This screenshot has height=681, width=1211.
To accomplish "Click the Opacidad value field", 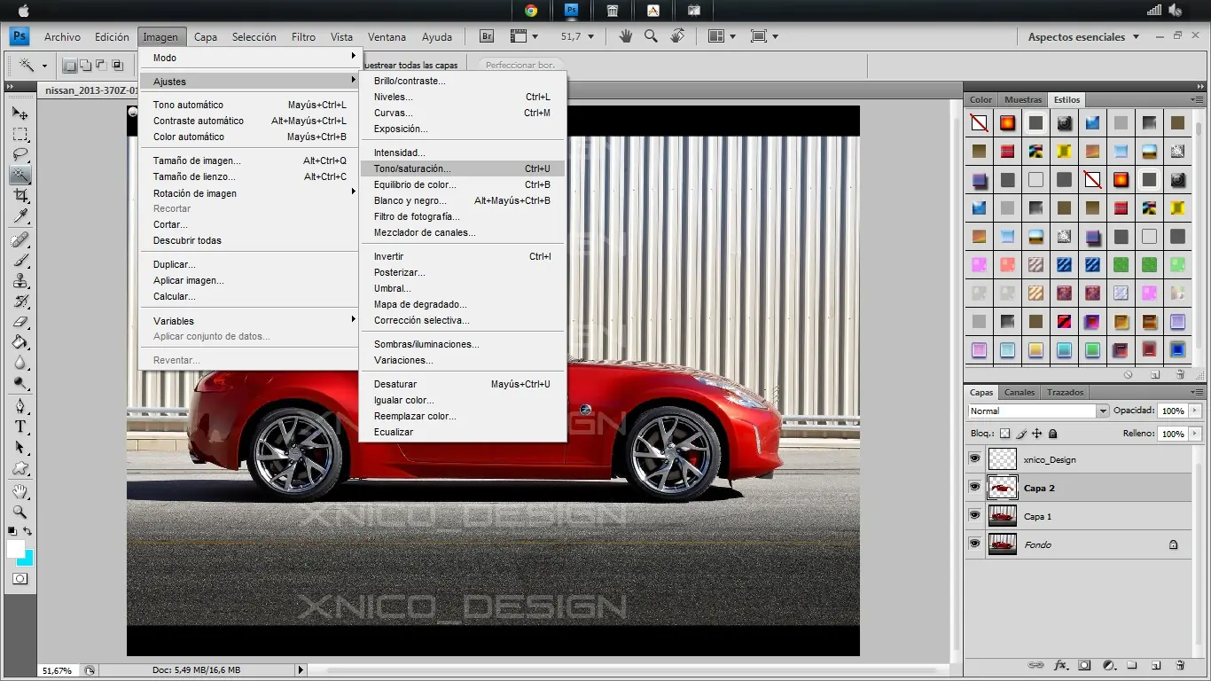I will 1173,411.
